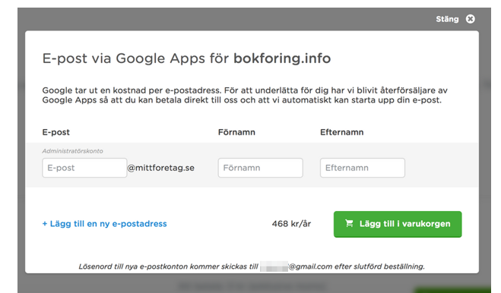Click the bokforing.info heading text
Image resolution: width=501 pixels, height=293 pixels.
point(282,58)
